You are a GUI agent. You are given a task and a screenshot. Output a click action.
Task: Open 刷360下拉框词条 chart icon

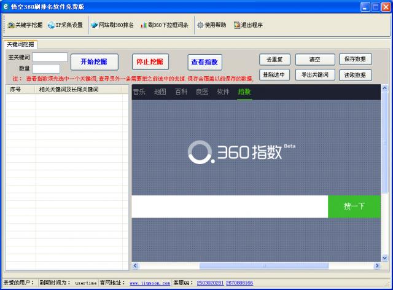[x=144, y=25]
